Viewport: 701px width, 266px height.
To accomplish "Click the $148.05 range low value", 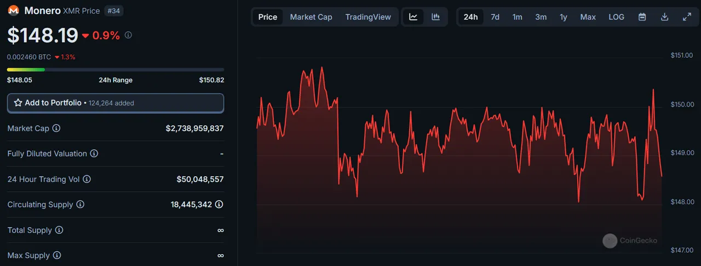I will [x=20, y=80].
